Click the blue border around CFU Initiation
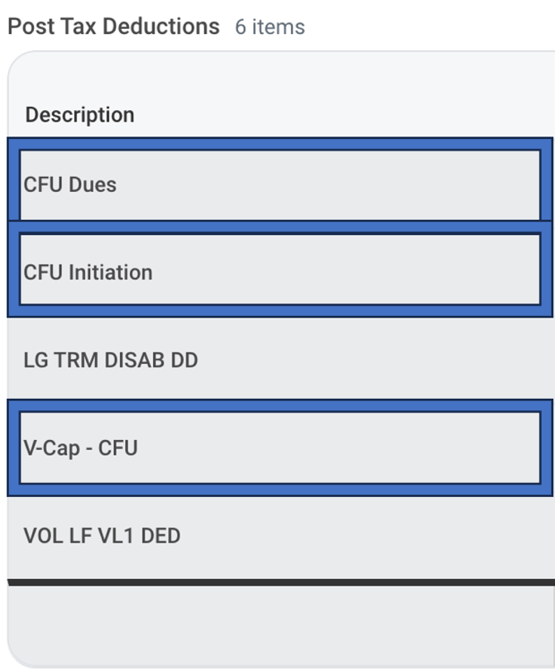Image resolution: width=555 pixels, height=670 pixels. click(x=280, y=311)
